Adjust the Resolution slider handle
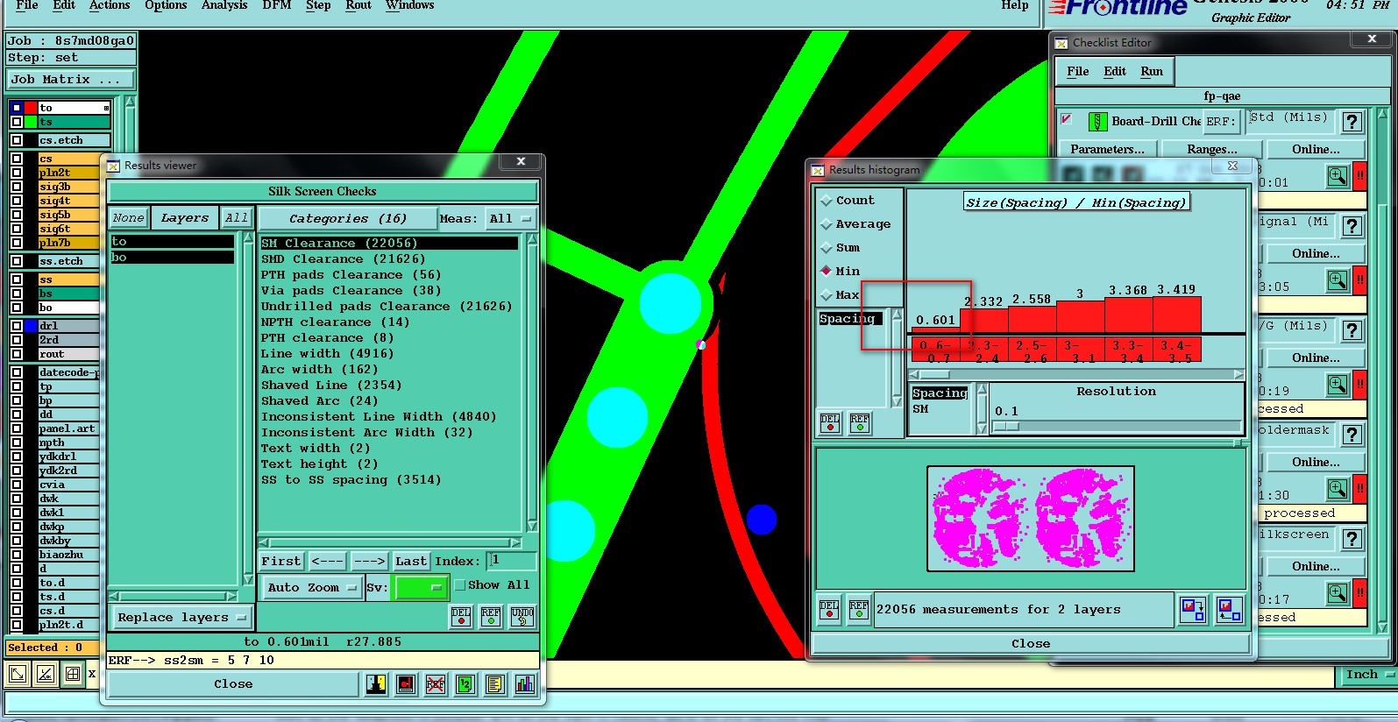This screenshot has height=722, width=1398. [1006, 427]
